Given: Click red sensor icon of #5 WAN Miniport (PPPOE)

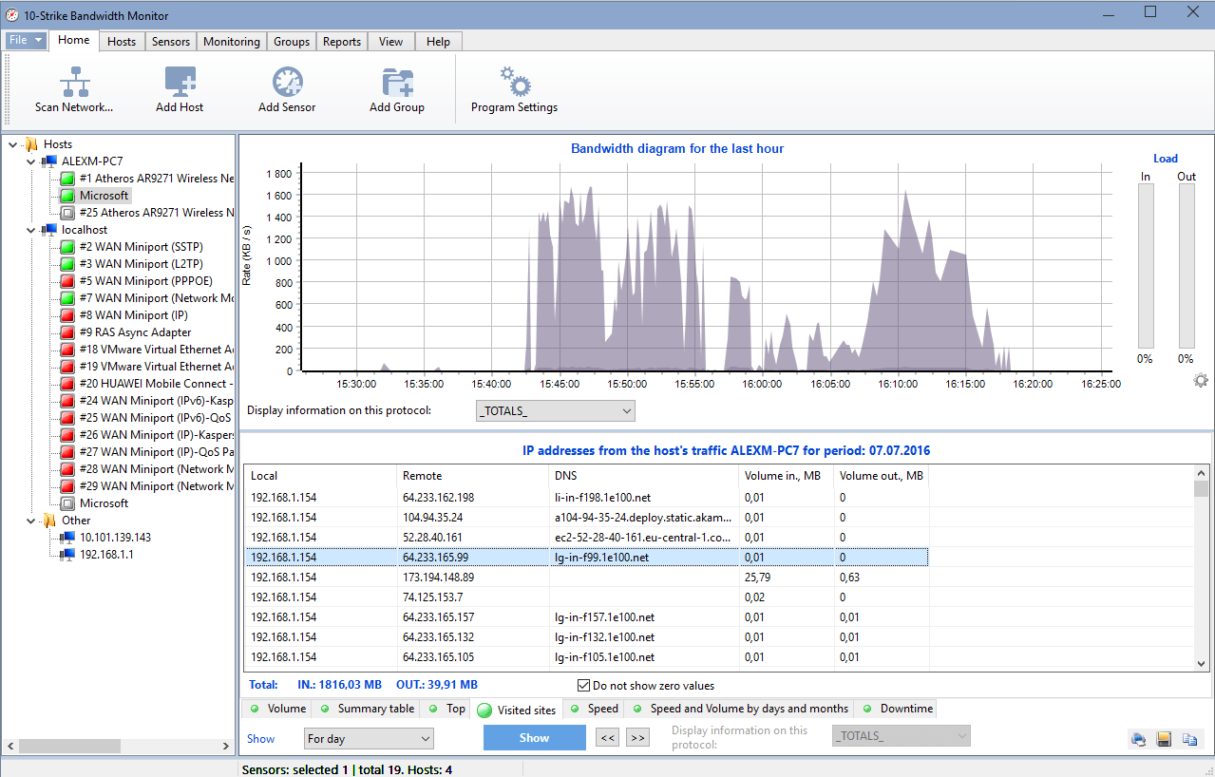Looking at the screenshot, I should click(67, 281).
